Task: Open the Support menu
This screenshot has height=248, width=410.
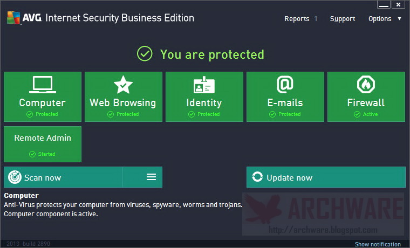Action: point(343,19)
